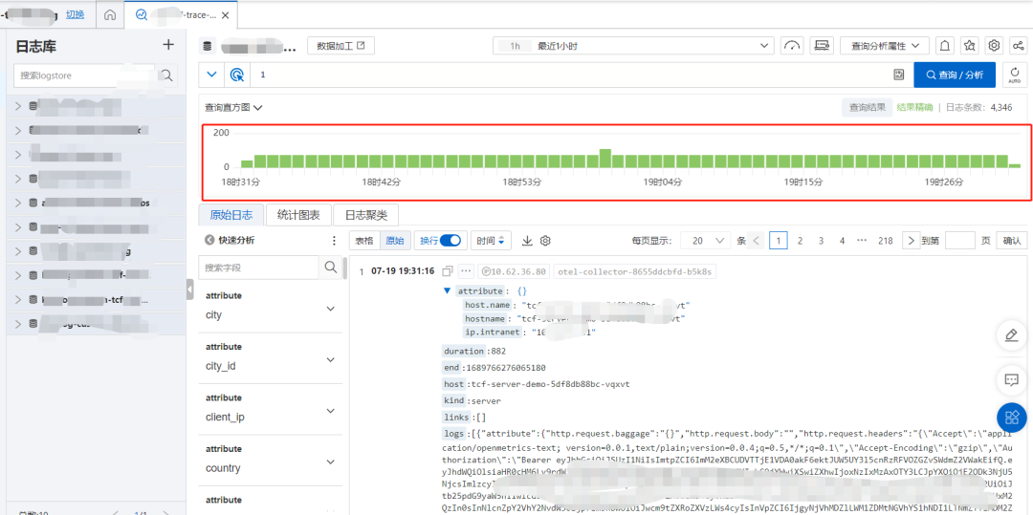
Task: Open the monitor/consumption preview icon
Action: (x=821, y=46)
